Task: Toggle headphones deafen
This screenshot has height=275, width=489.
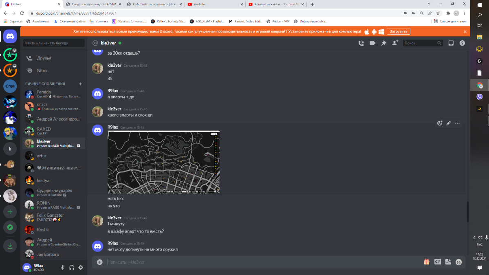Action: pos(72,267)
